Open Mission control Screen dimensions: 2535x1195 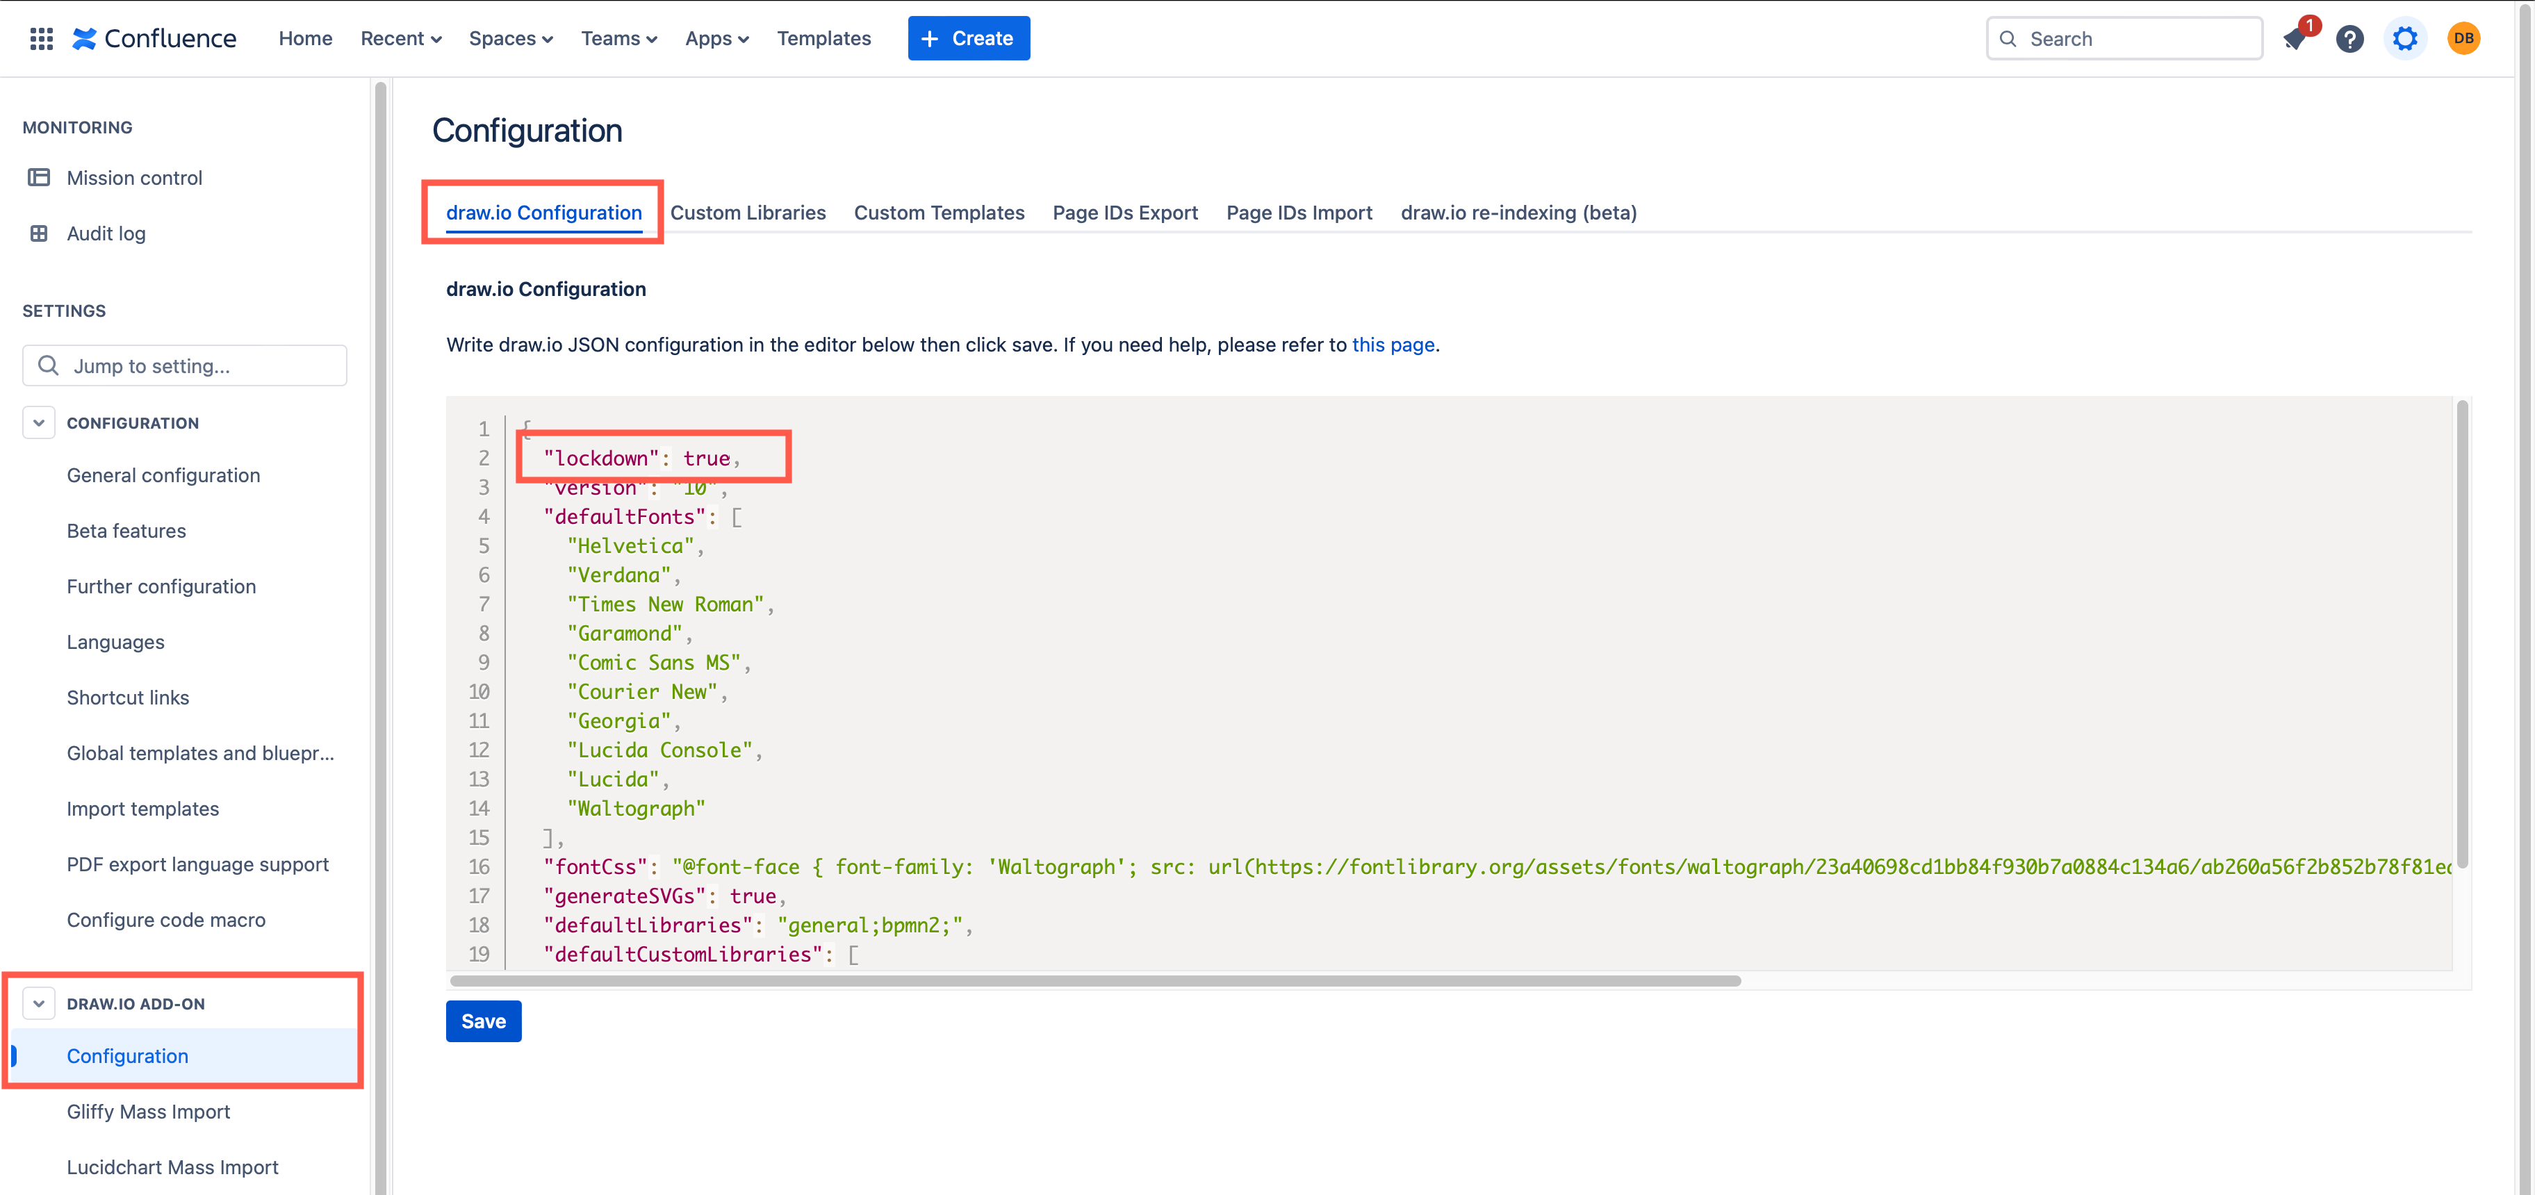[x=135, y=178]
